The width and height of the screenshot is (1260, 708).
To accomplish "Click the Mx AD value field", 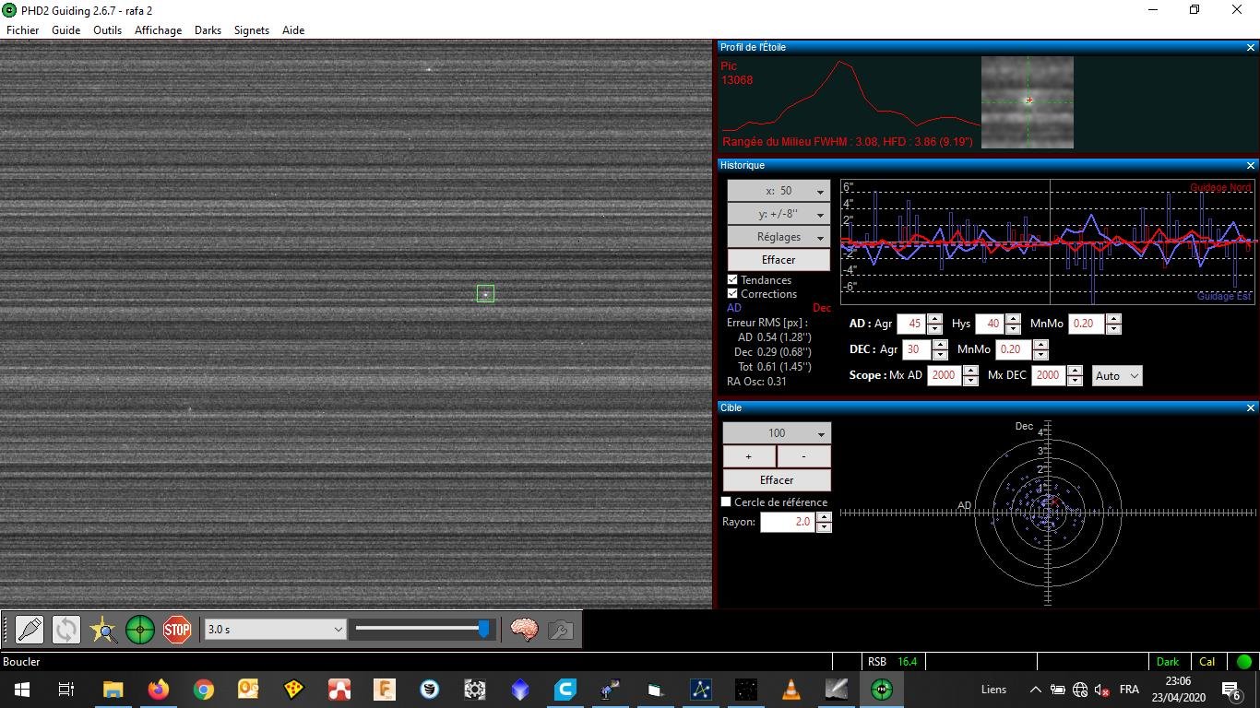I will click(x=944, y=375).
